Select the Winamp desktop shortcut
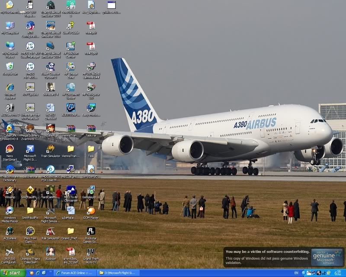 point(10,192)
